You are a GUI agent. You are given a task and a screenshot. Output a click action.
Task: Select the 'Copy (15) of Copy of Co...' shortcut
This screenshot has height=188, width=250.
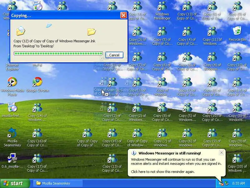[x=112, y=138]
